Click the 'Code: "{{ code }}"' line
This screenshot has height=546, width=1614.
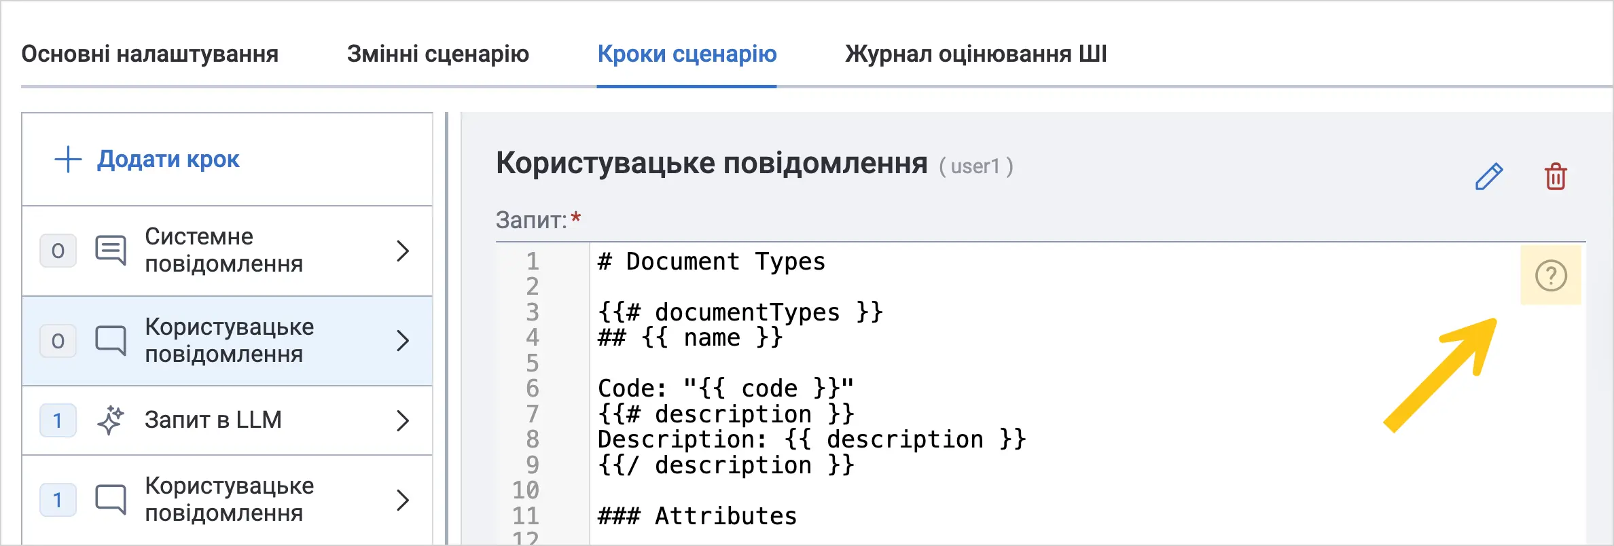point(725,388)
